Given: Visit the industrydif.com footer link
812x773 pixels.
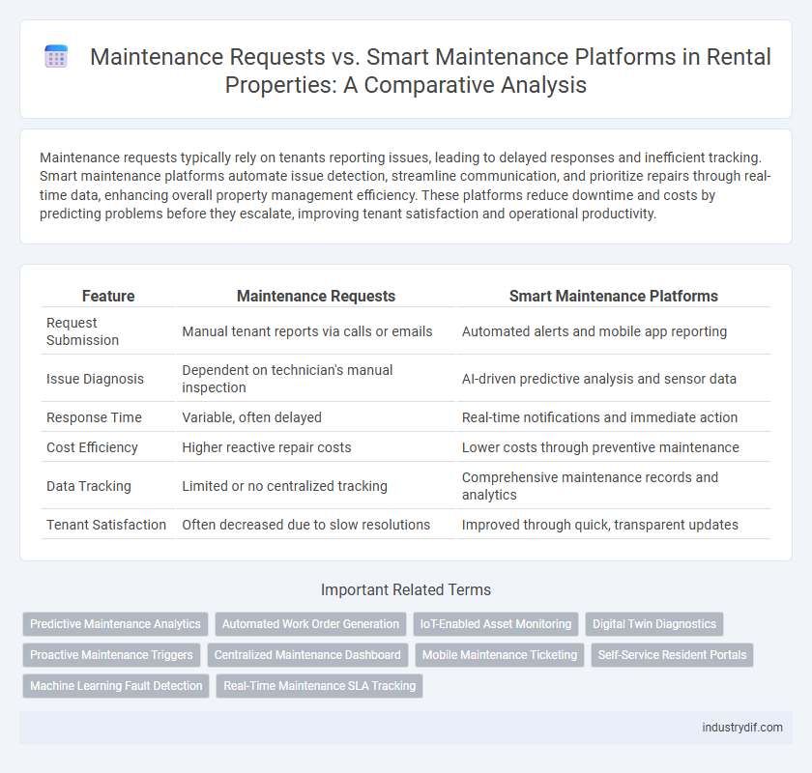Looking at the screenshot, I should coord(742,728).
